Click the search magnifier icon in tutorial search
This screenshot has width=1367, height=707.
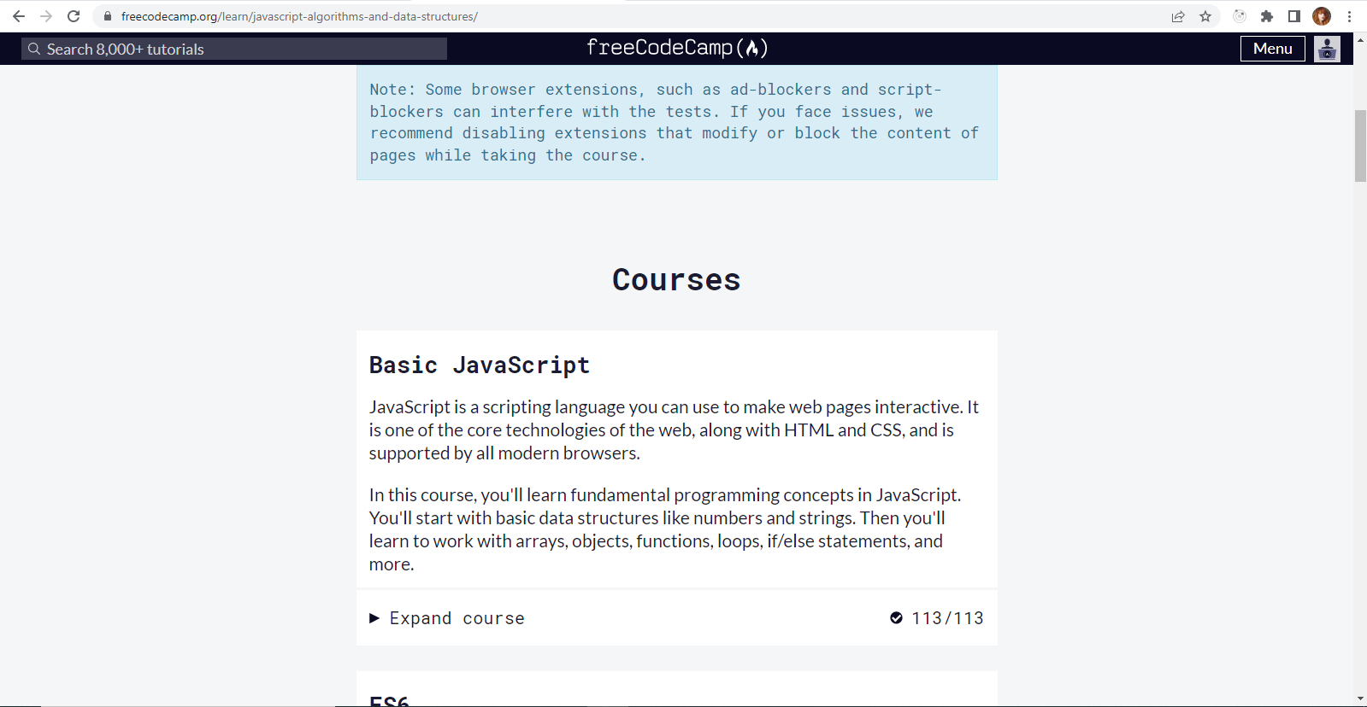pyautogui.click(x=34, y=49)
